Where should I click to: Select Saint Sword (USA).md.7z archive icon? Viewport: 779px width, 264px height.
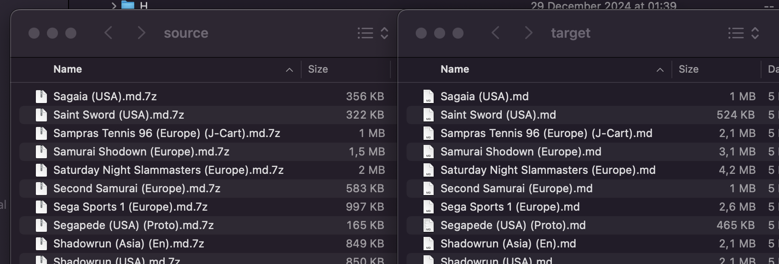(x=41, y=115)
